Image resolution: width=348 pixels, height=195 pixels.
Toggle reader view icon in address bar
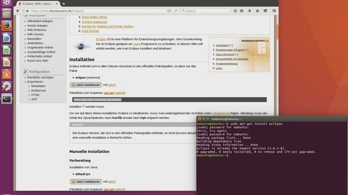click(x=169, y=11)
